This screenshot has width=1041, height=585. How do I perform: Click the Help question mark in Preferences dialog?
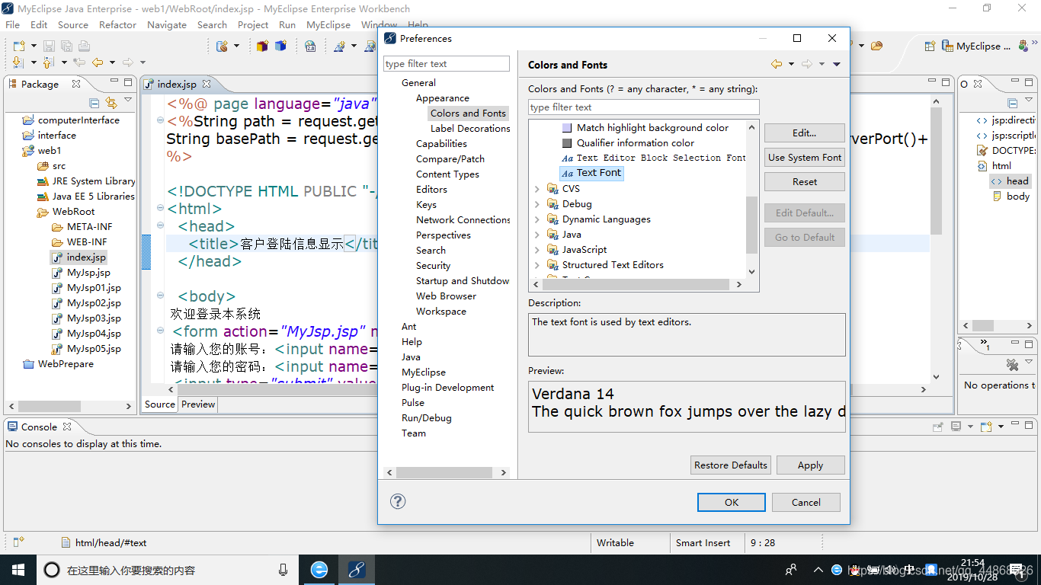pyautogui.click(x=398, y=501)
